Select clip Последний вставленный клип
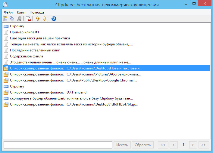 click(x=107, y=50)
